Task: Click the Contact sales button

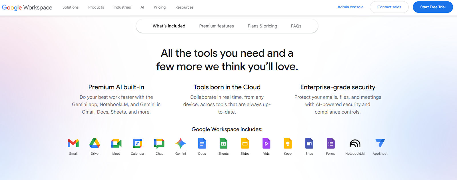Action: 389,7
